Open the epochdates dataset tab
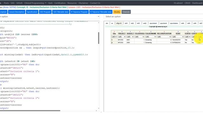 [174, 23]
